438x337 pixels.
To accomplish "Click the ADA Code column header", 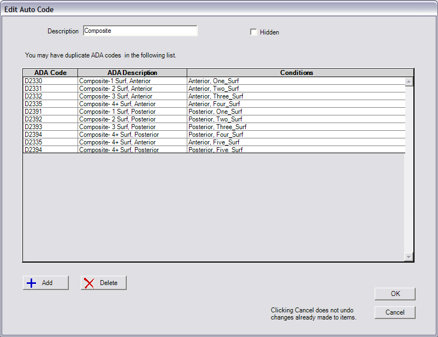I will pos(50,72).
